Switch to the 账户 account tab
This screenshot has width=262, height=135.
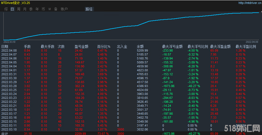point(64,9)
